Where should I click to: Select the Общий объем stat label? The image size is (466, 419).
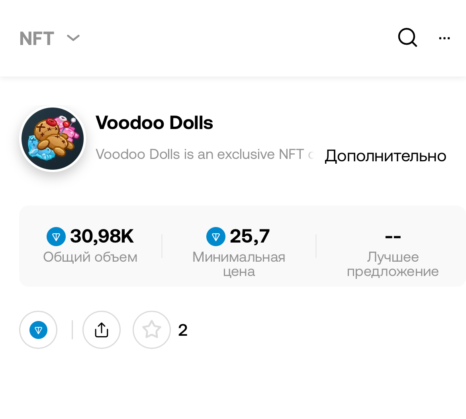coord(90,257)
